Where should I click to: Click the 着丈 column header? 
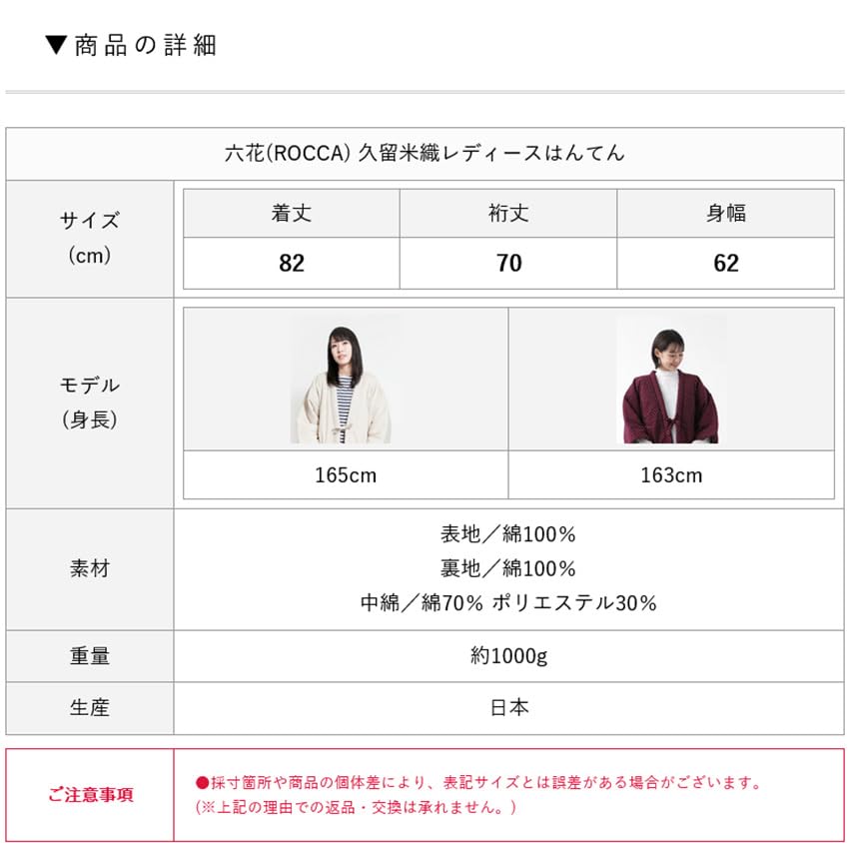[x=292, y=213]
